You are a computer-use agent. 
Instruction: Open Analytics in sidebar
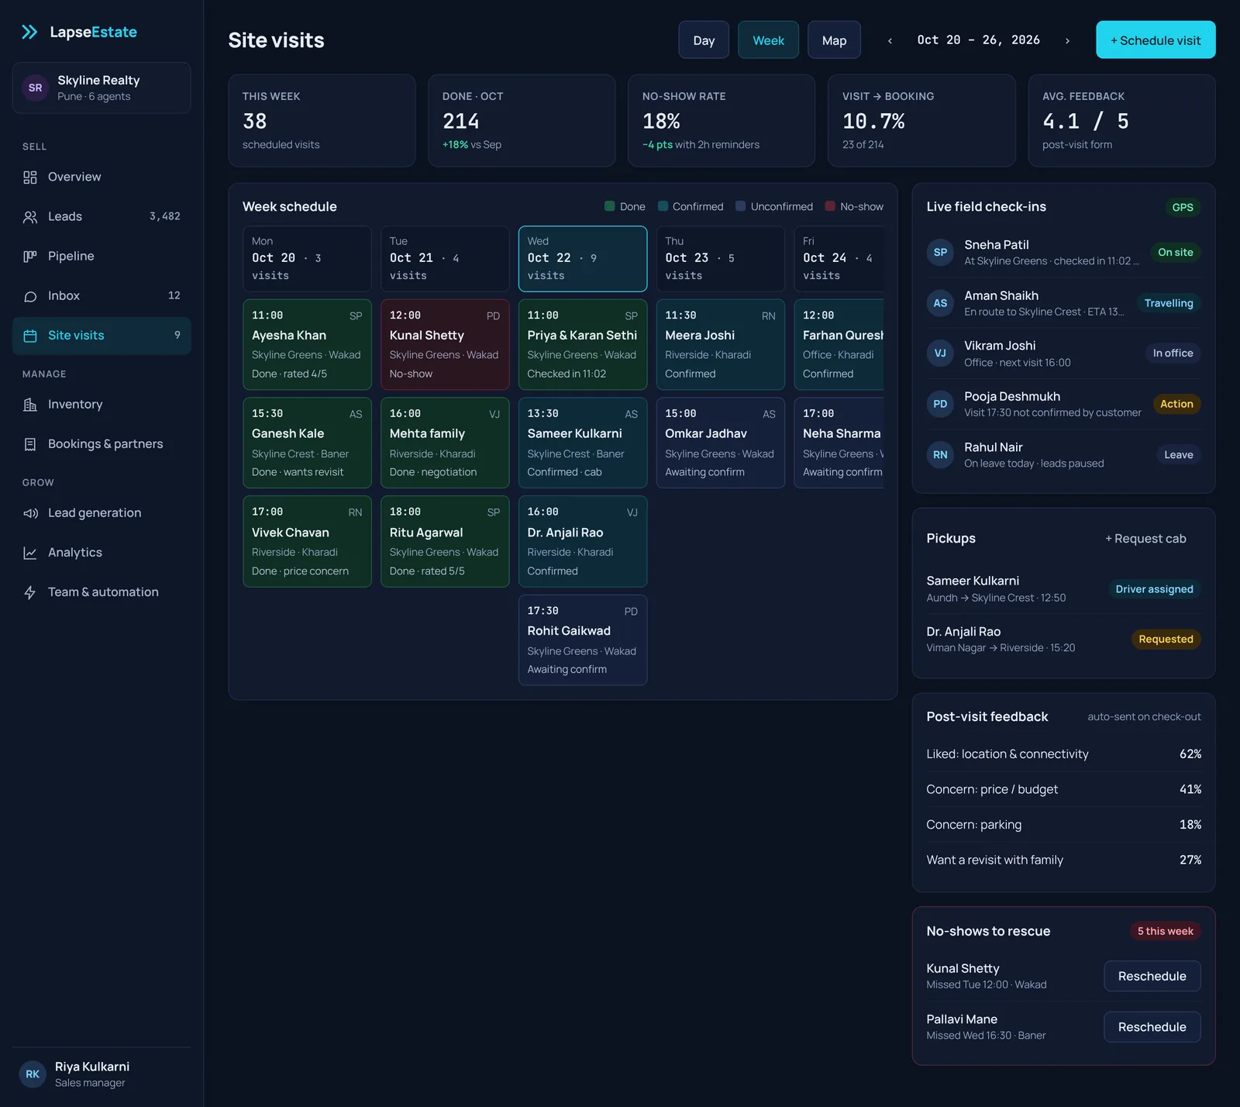pos(102,553)
